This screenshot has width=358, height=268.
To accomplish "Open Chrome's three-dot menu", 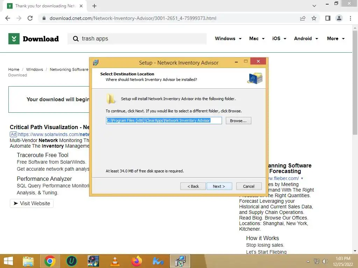I will tap(350, 18).
